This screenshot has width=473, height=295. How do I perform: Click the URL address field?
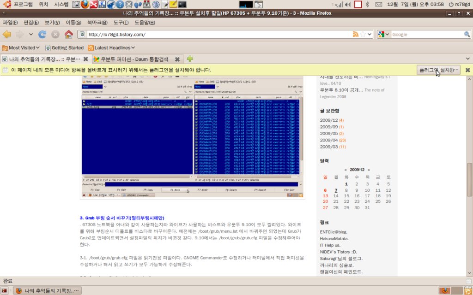pyautogui.click(x=219, y=34)
